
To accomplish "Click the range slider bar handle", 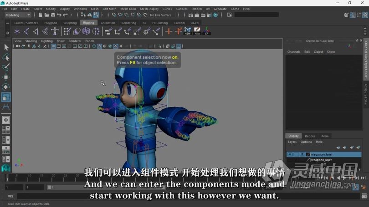I will pos(49,187).
